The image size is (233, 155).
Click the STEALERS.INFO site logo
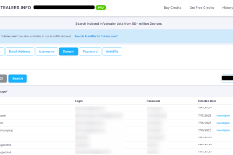[x=15, y=8]
